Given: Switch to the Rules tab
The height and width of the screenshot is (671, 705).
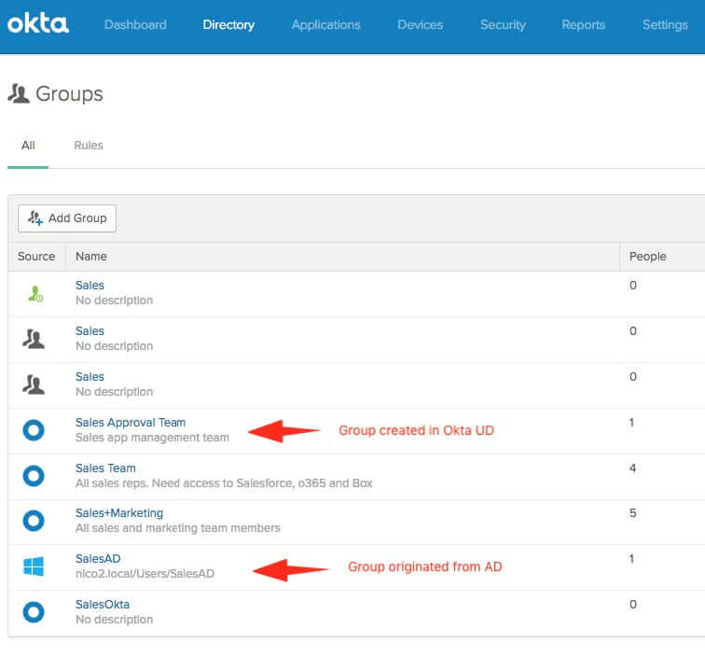Looking at the screenshot, I should pos(89,146).
